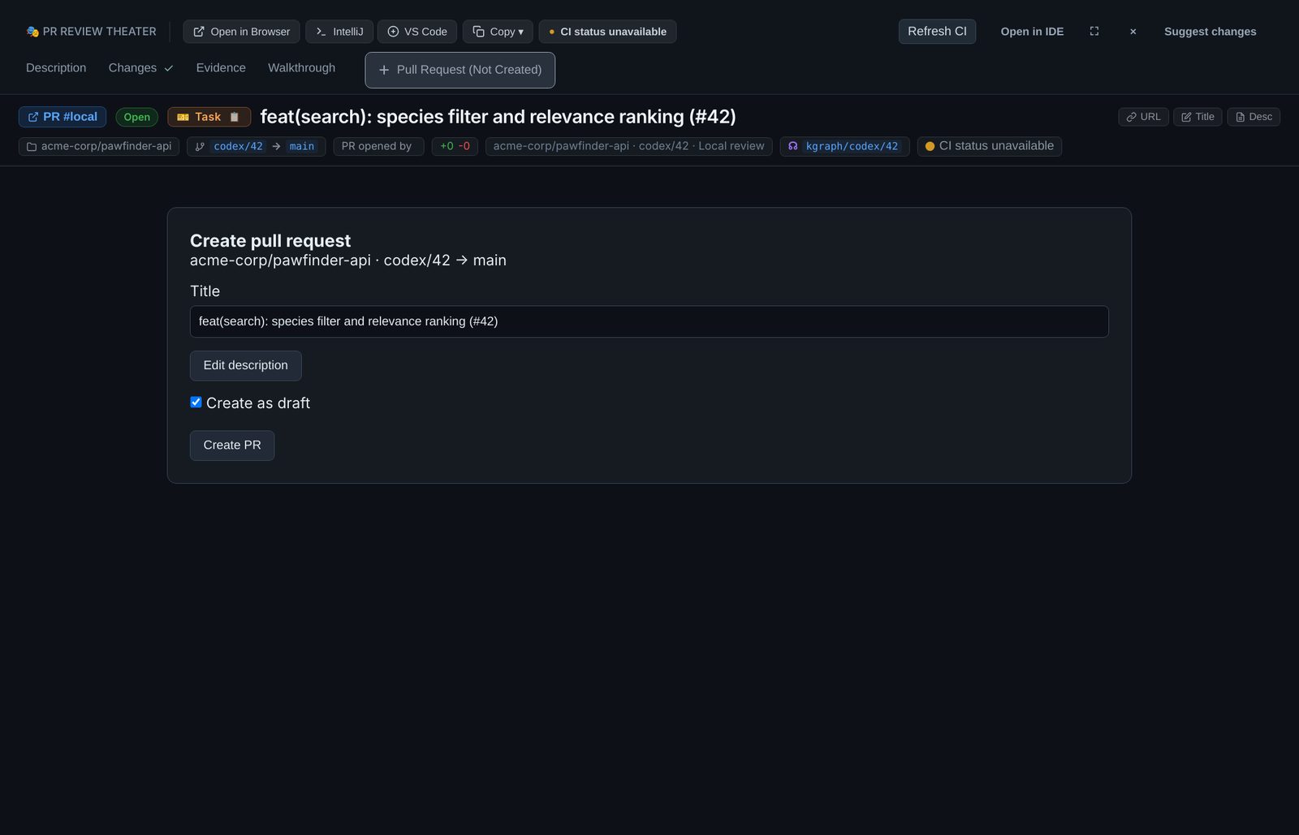
Task: Open the project in IntelliJ
Action: tap(339, 32)
